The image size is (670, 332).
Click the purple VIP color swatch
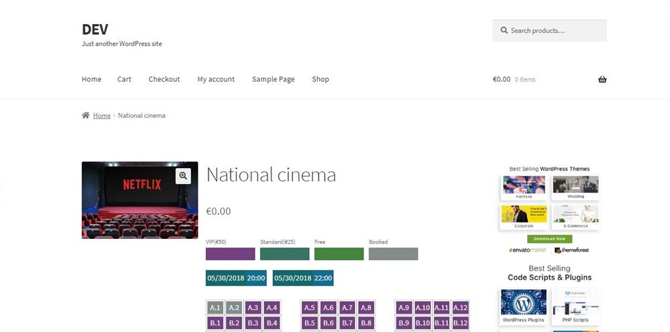[x=230, y=254]
